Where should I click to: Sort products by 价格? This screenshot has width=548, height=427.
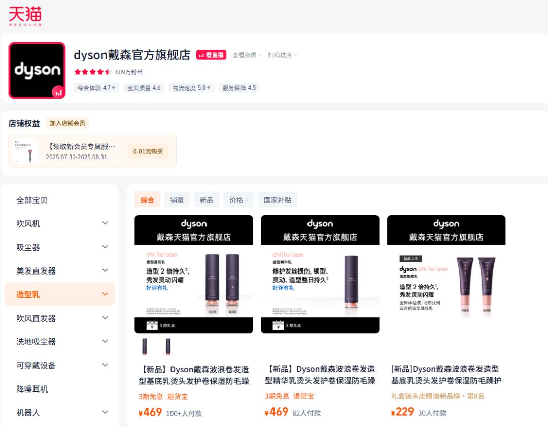[238, 200]
